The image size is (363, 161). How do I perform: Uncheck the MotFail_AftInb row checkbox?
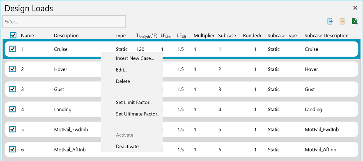click(12, 149)
